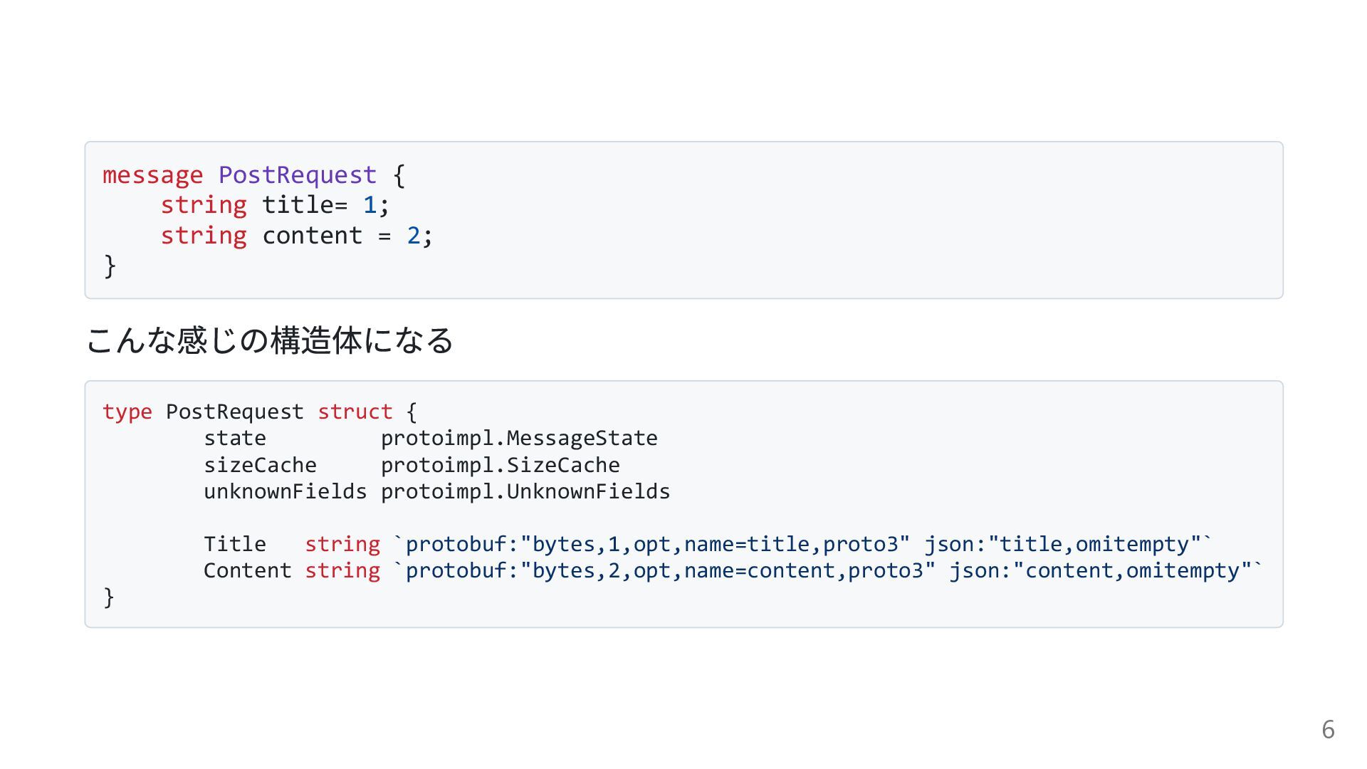Click the 'content' field name in the proto block
The width and height of the screenshot is (1367, 769).
(313, 236)
